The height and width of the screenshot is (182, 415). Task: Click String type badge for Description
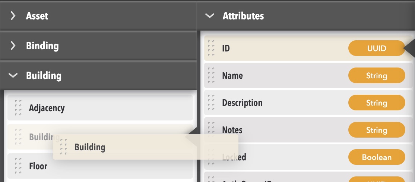[x=376, y=103]
